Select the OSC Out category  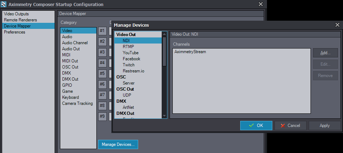click(x=78, y=67)
